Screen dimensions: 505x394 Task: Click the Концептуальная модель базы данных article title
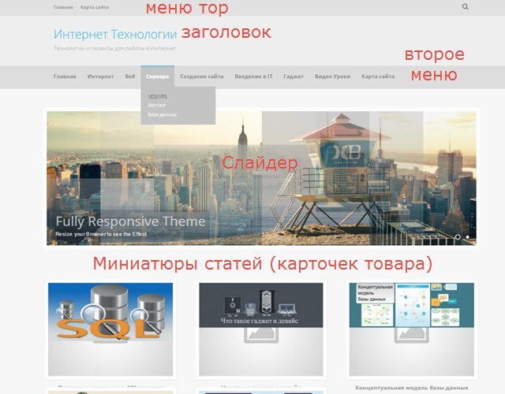(412, 388)
